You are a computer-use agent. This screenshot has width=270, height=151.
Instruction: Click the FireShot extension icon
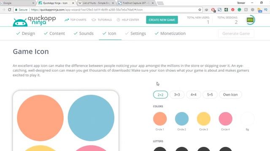[x=219, y=10]
